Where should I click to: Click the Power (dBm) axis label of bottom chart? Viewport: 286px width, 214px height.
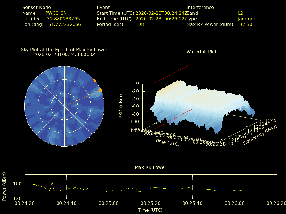(4, 186)
